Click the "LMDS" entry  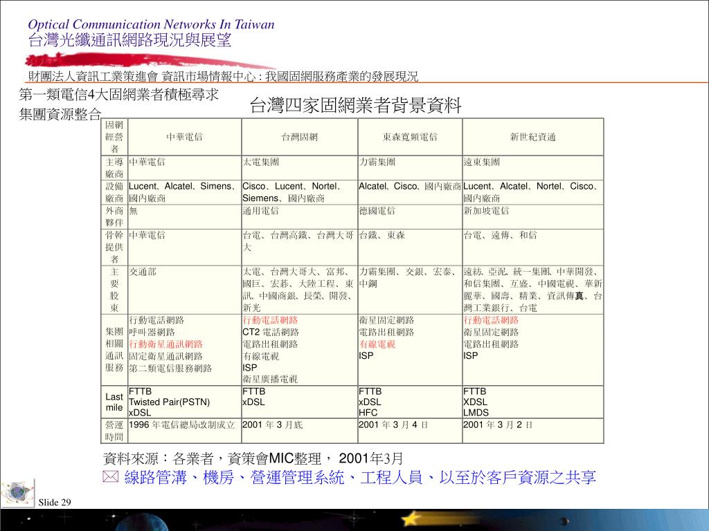pyautogui.click(x=476, y=413)
